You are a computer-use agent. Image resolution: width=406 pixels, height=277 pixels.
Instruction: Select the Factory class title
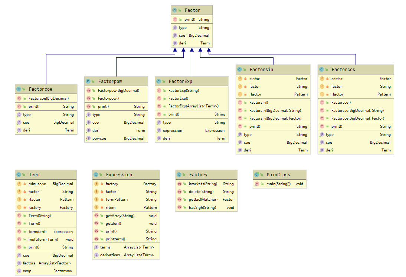click(x=198, y=174)
